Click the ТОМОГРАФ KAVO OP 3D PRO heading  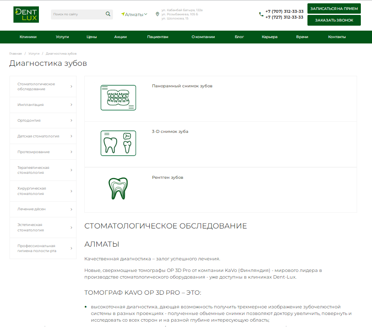143,293
